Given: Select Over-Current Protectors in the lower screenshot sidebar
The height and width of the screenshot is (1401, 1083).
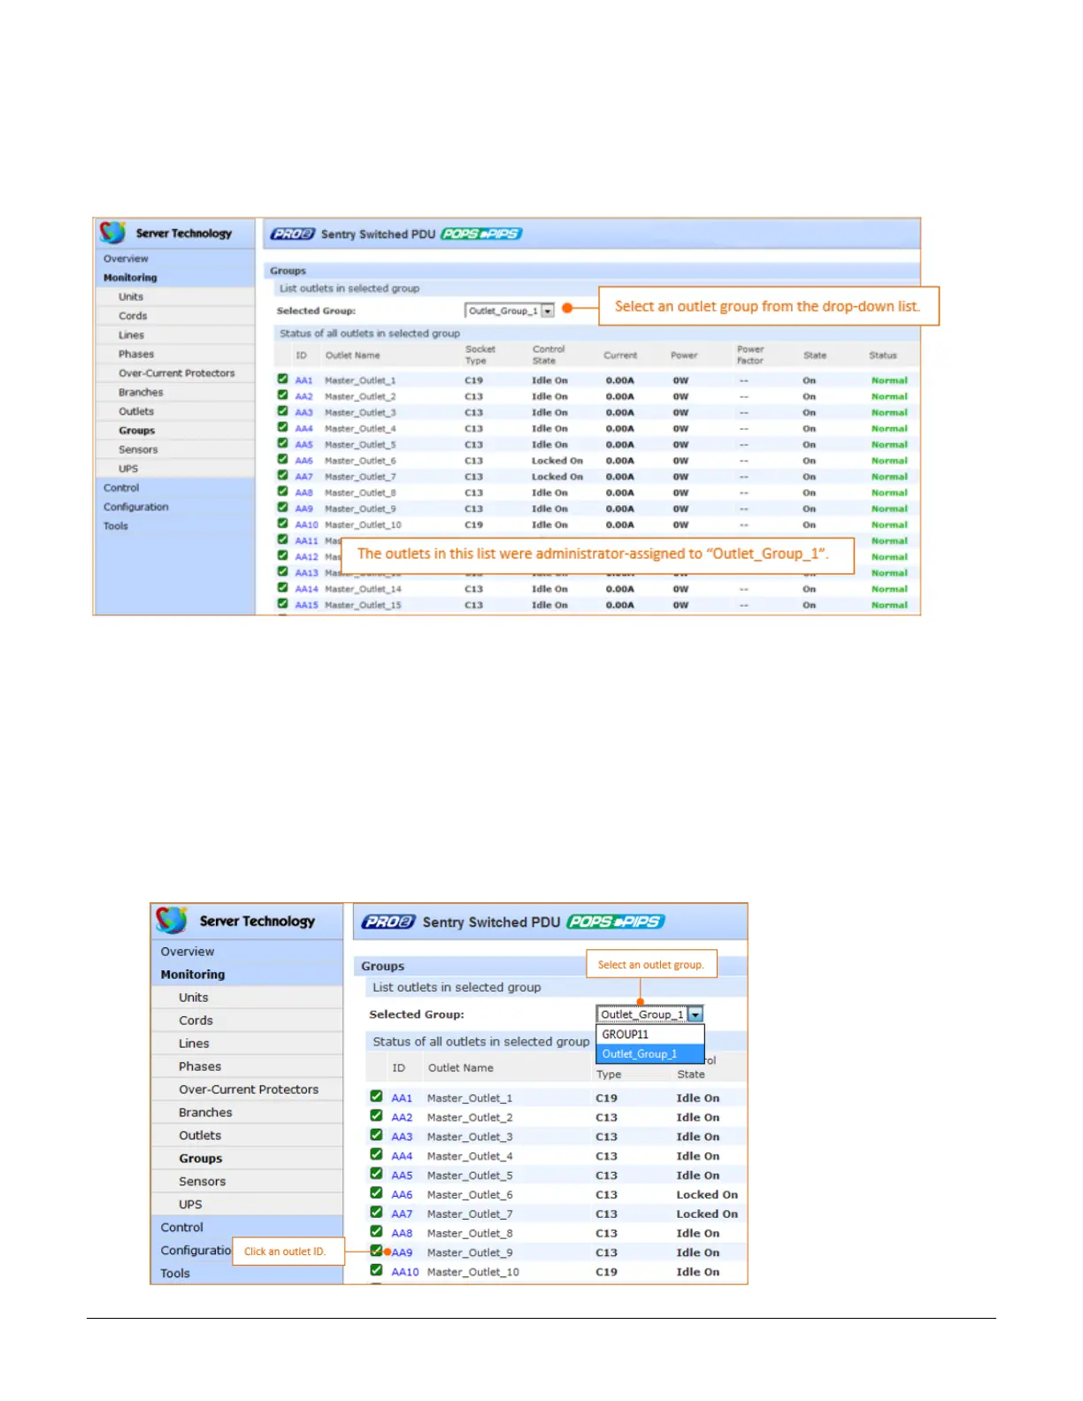Looking at the screenshot, I should pyautogui.click(x=249, y=1090).
